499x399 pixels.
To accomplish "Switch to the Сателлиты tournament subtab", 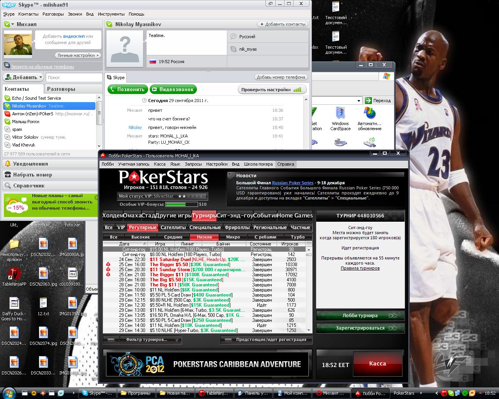I will click(173, 228).
